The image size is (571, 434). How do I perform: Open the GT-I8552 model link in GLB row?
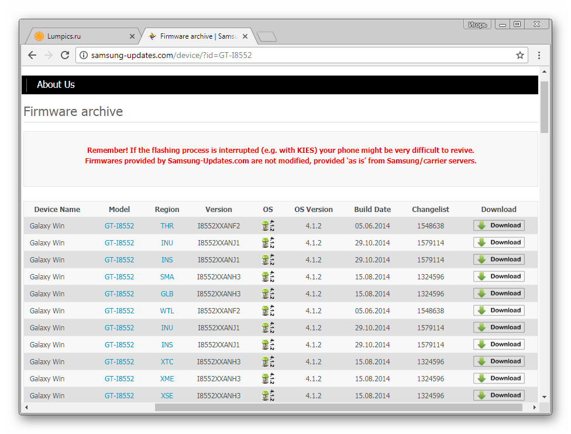(x=119, y=294)
